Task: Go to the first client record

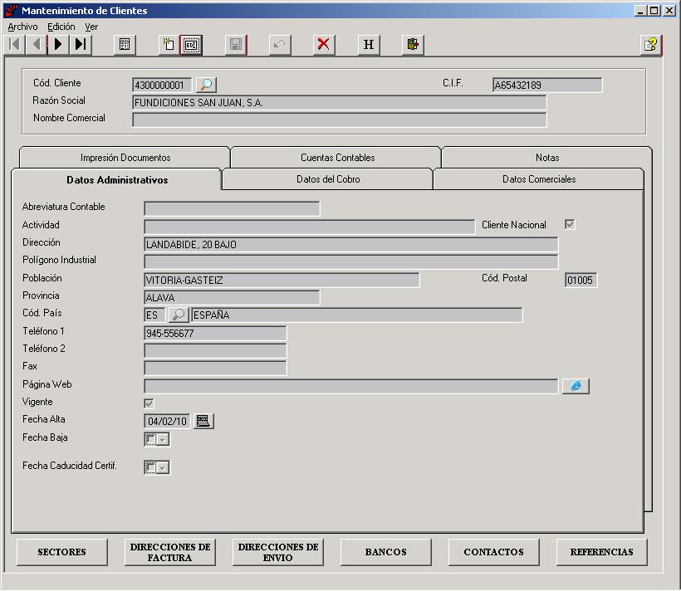Action: 14,44
